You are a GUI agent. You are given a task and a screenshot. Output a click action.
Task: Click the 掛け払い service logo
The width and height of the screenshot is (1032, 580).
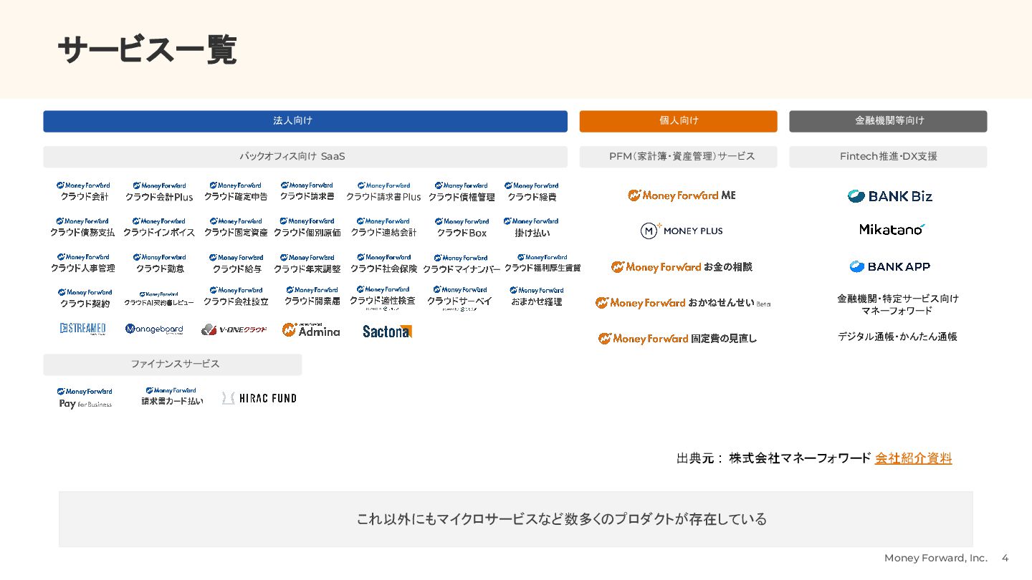[x=532, y=227]
